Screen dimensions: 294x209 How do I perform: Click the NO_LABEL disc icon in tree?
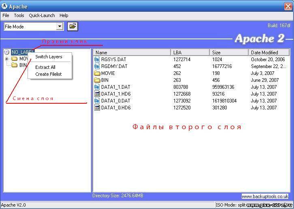[7, 52]
